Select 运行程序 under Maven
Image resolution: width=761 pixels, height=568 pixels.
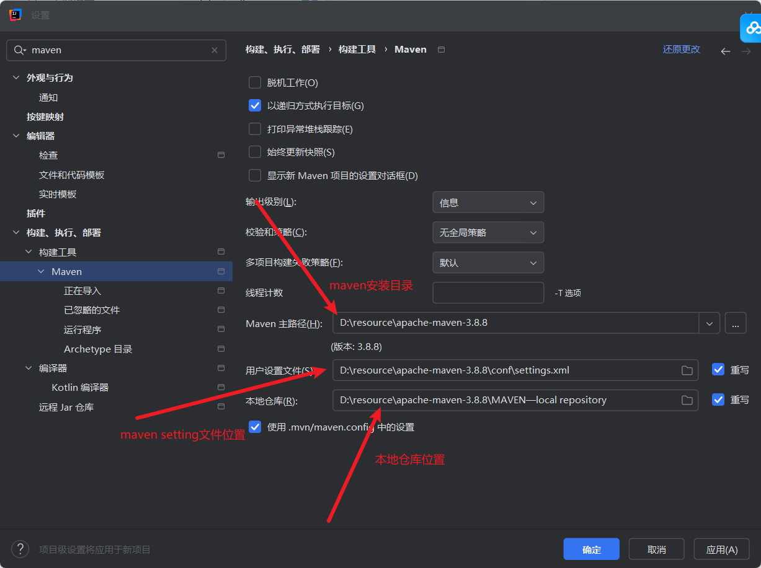pos(82,330)
